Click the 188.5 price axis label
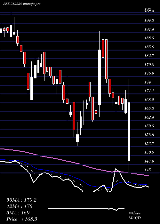 click(x=149, y=38)
